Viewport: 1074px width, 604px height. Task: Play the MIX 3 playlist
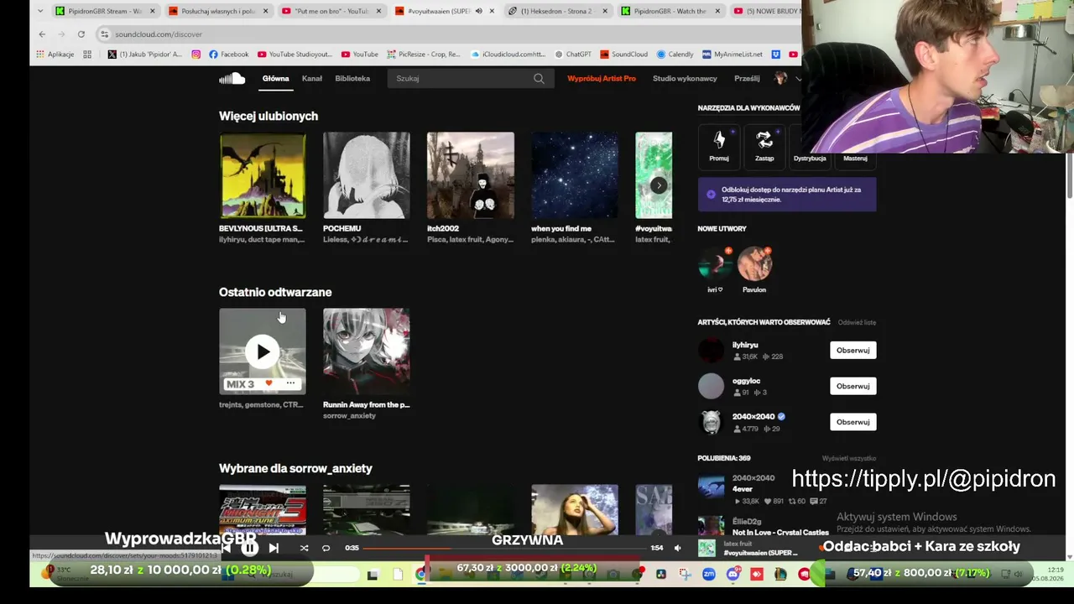coord(263,351)
